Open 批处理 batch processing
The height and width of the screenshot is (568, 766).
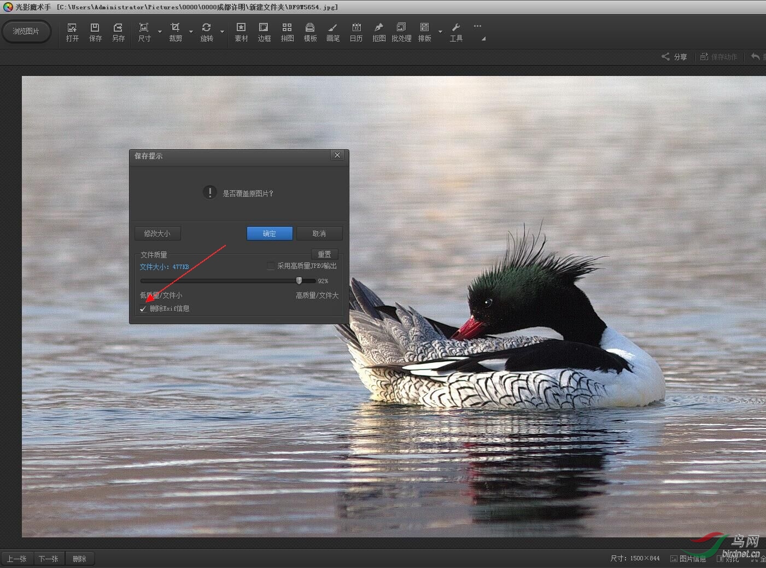[401, 32]
